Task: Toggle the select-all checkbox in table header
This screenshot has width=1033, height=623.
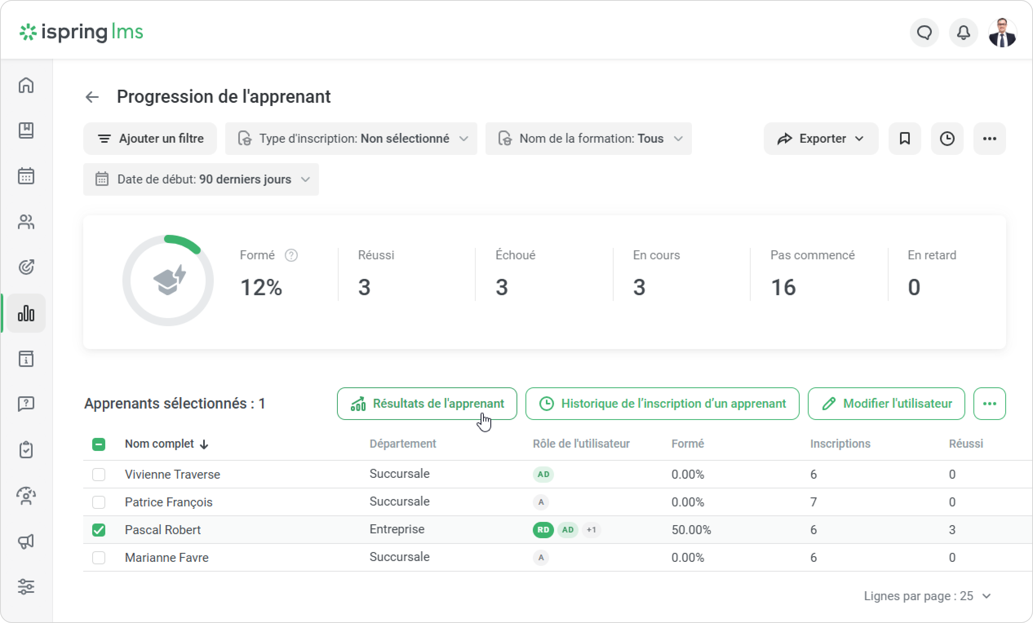Action: click(x=98, y=444)
